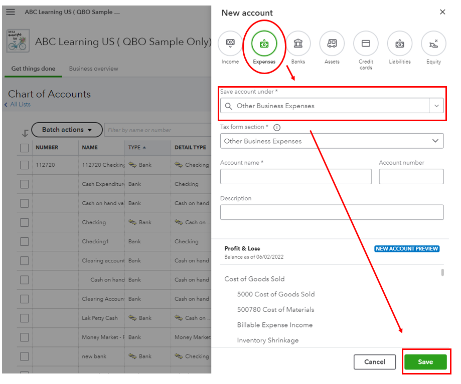
Task: Select the Expenses account type icon
Action: tap(264, 44)
